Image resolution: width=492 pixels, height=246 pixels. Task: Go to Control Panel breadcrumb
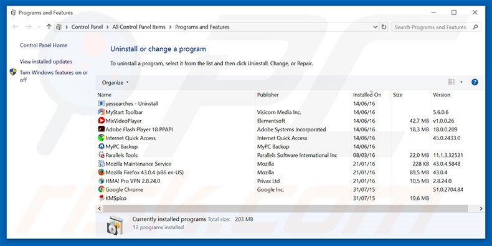pos(87,27)
